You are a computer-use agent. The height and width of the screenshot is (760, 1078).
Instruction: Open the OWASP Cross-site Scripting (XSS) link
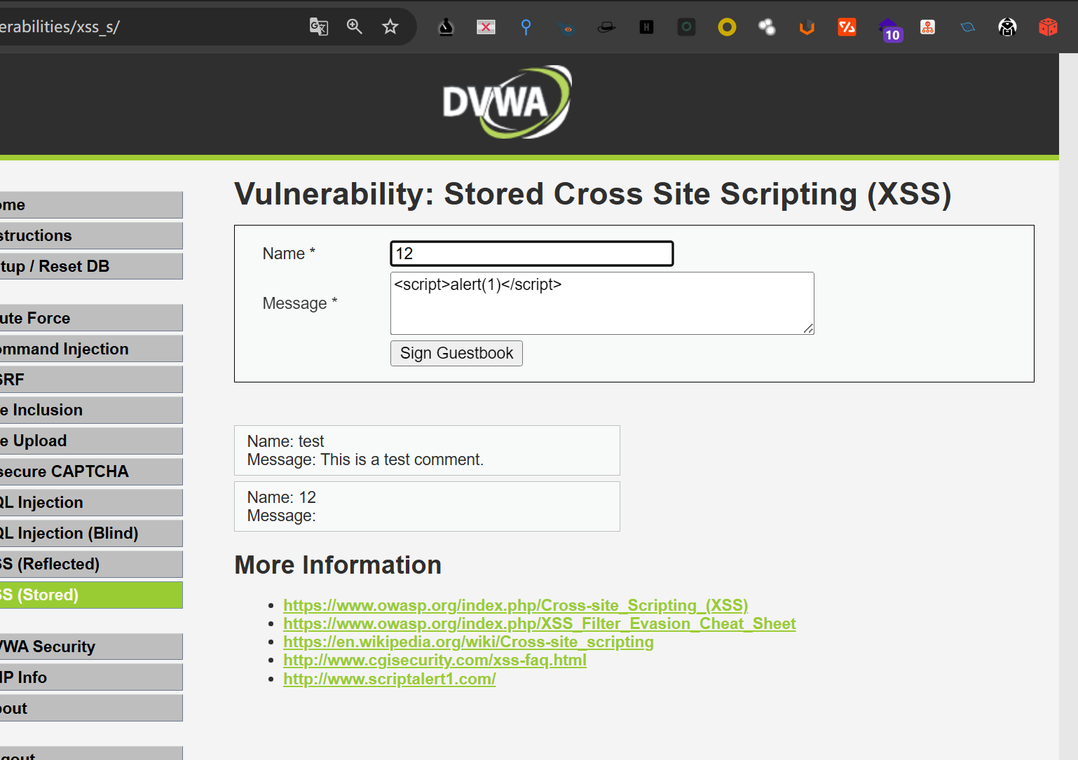tap(516, 605)
